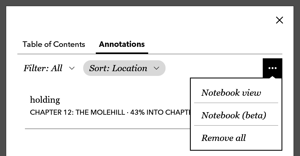Screen dimensions: 300x156
Task: Switch to the Table of Contents tab
Action: [x=54, y=44]
